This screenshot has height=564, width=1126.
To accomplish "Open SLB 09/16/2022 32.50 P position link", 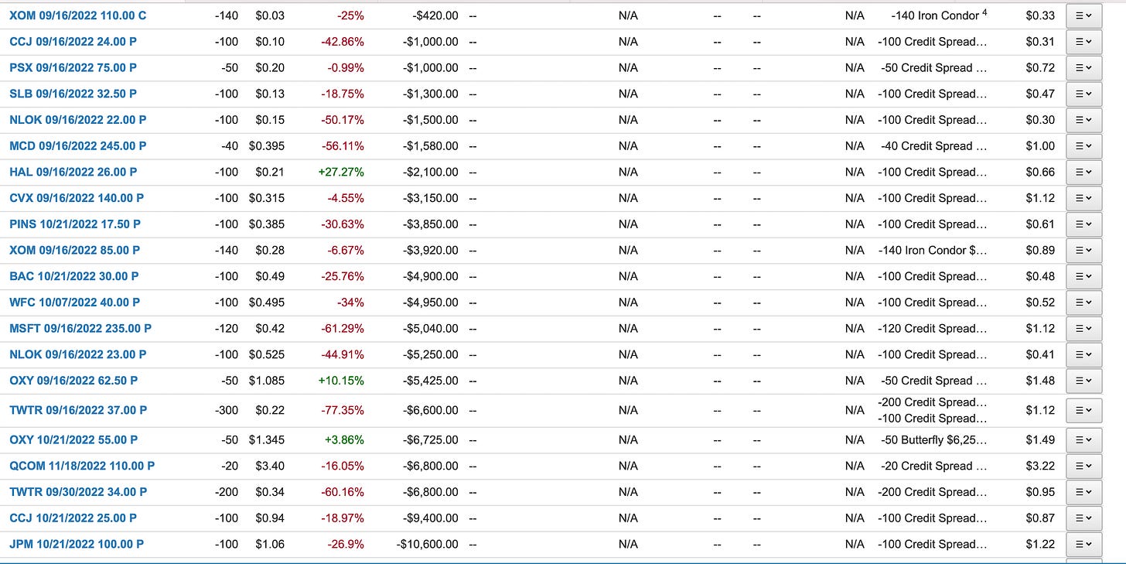I will (73, 94).
